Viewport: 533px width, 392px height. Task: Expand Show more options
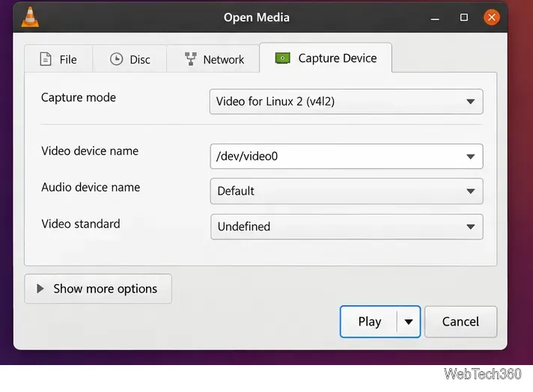pos(98,289)
